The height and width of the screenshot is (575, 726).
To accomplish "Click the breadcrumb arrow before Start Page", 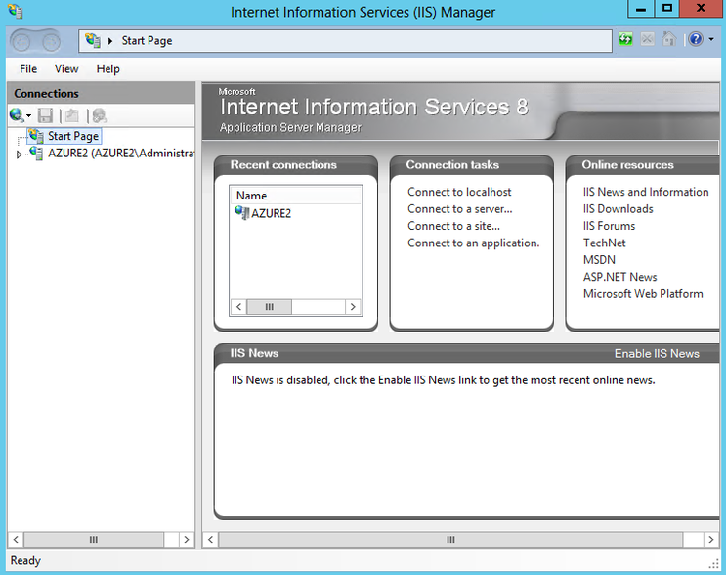I will (x=110, y=41).
